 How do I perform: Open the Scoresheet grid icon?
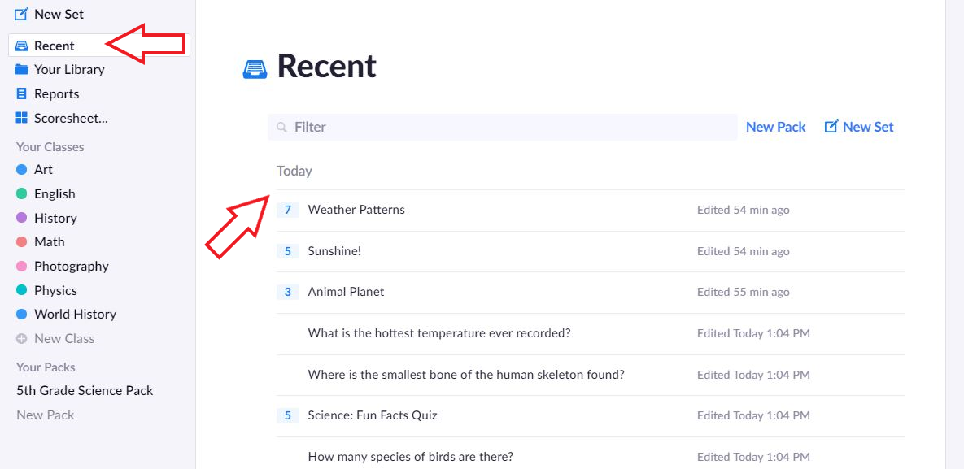point(21,118)
